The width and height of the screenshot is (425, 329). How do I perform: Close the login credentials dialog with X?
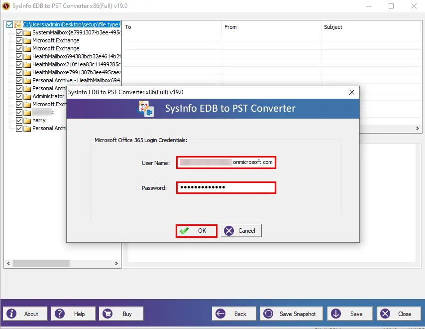pyautogui.click(x=351, y=92)
